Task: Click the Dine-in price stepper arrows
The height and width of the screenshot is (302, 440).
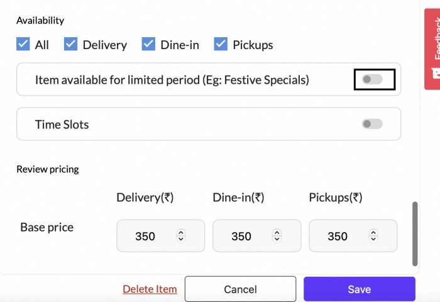Action: [277, 236]
